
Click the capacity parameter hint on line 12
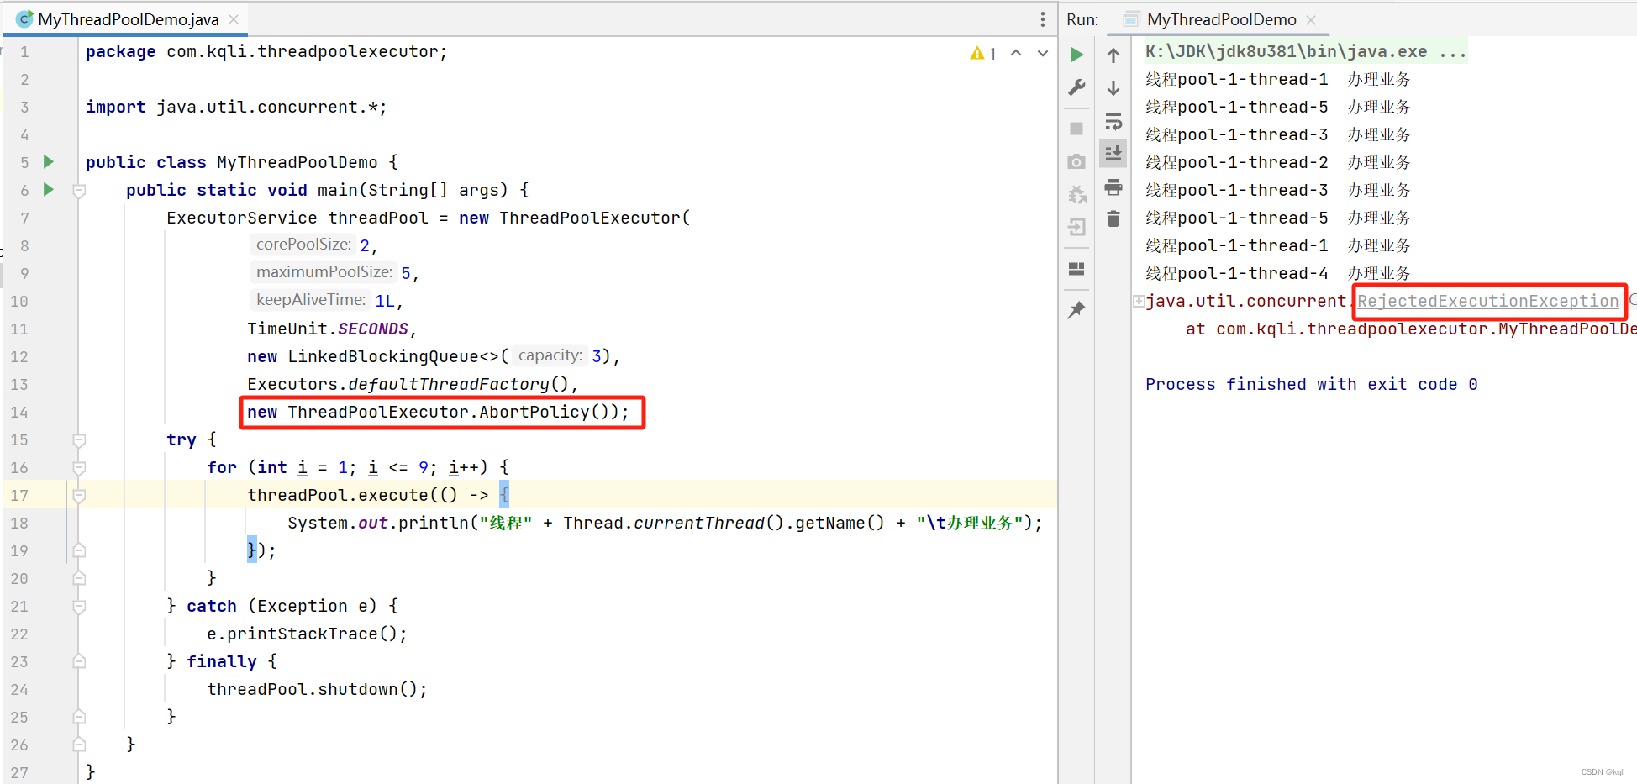[x=550, y=355]
